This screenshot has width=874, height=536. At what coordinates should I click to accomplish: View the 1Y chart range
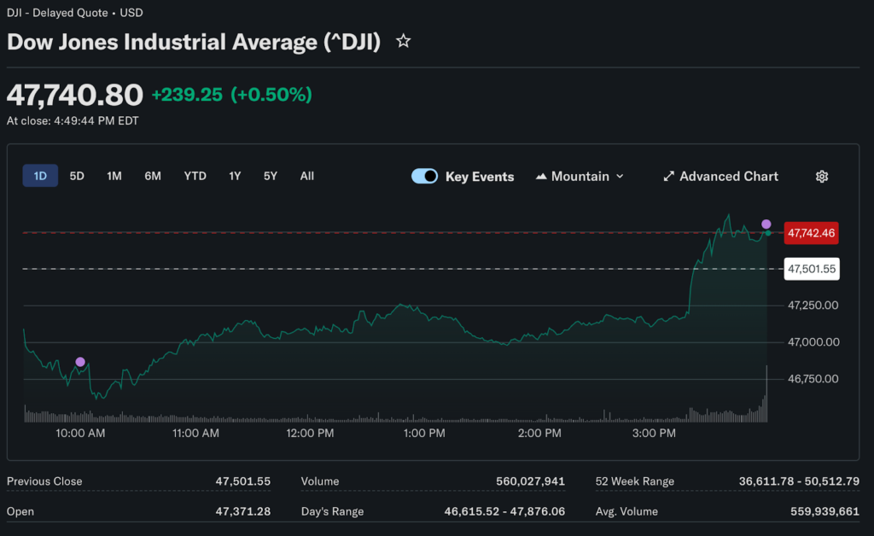(x=235, y=176)
